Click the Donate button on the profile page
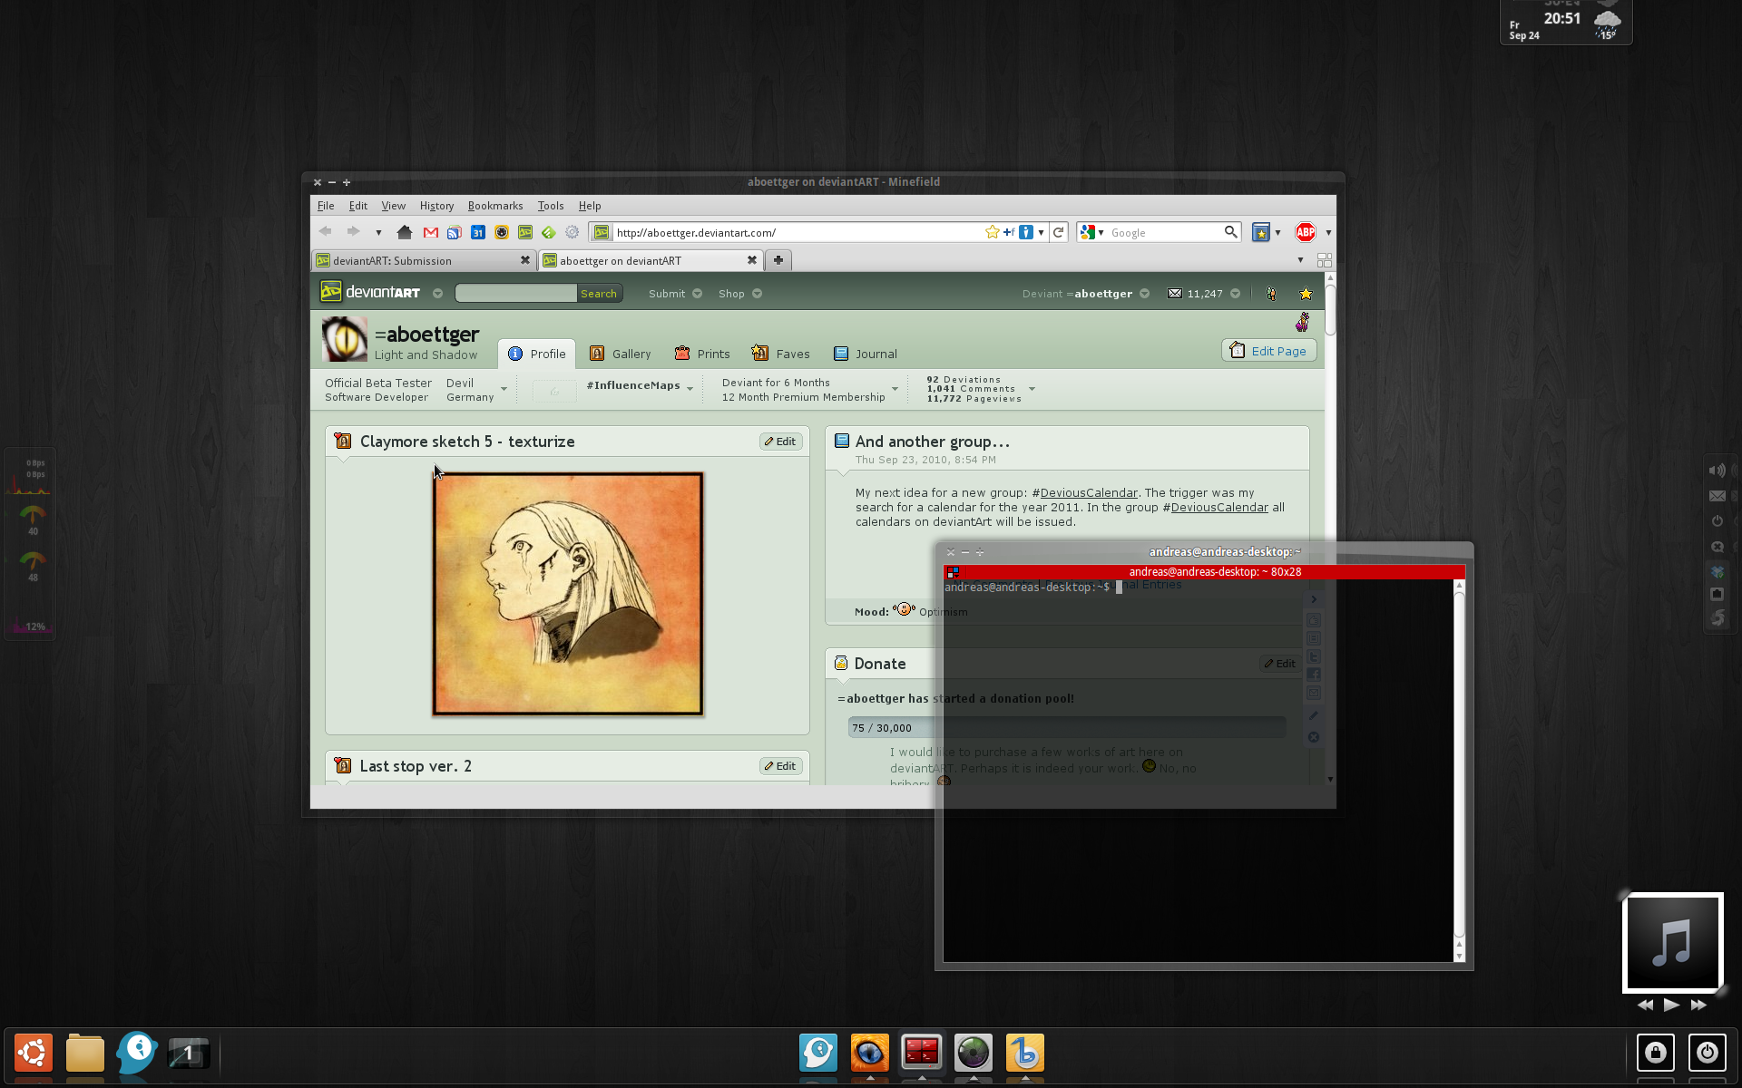 point(878,662)
